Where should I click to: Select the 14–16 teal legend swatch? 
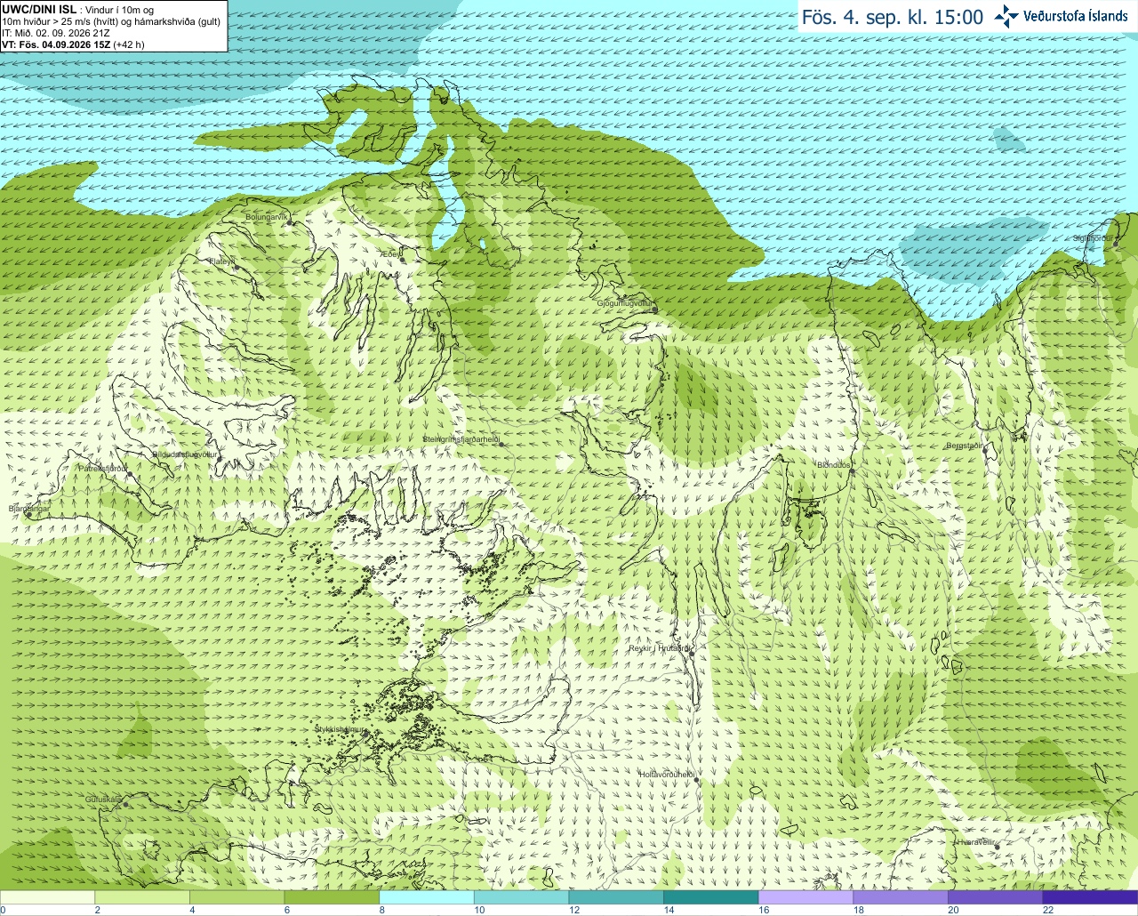[x=711, y=897]
